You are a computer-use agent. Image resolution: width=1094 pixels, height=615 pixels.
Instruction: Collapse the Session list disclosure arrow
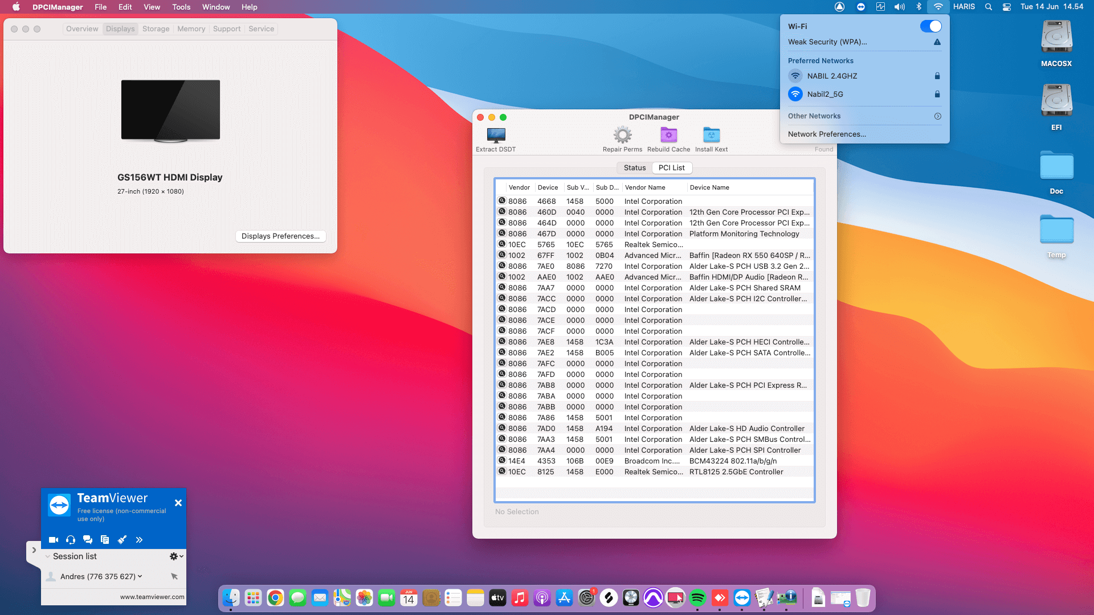47,556
